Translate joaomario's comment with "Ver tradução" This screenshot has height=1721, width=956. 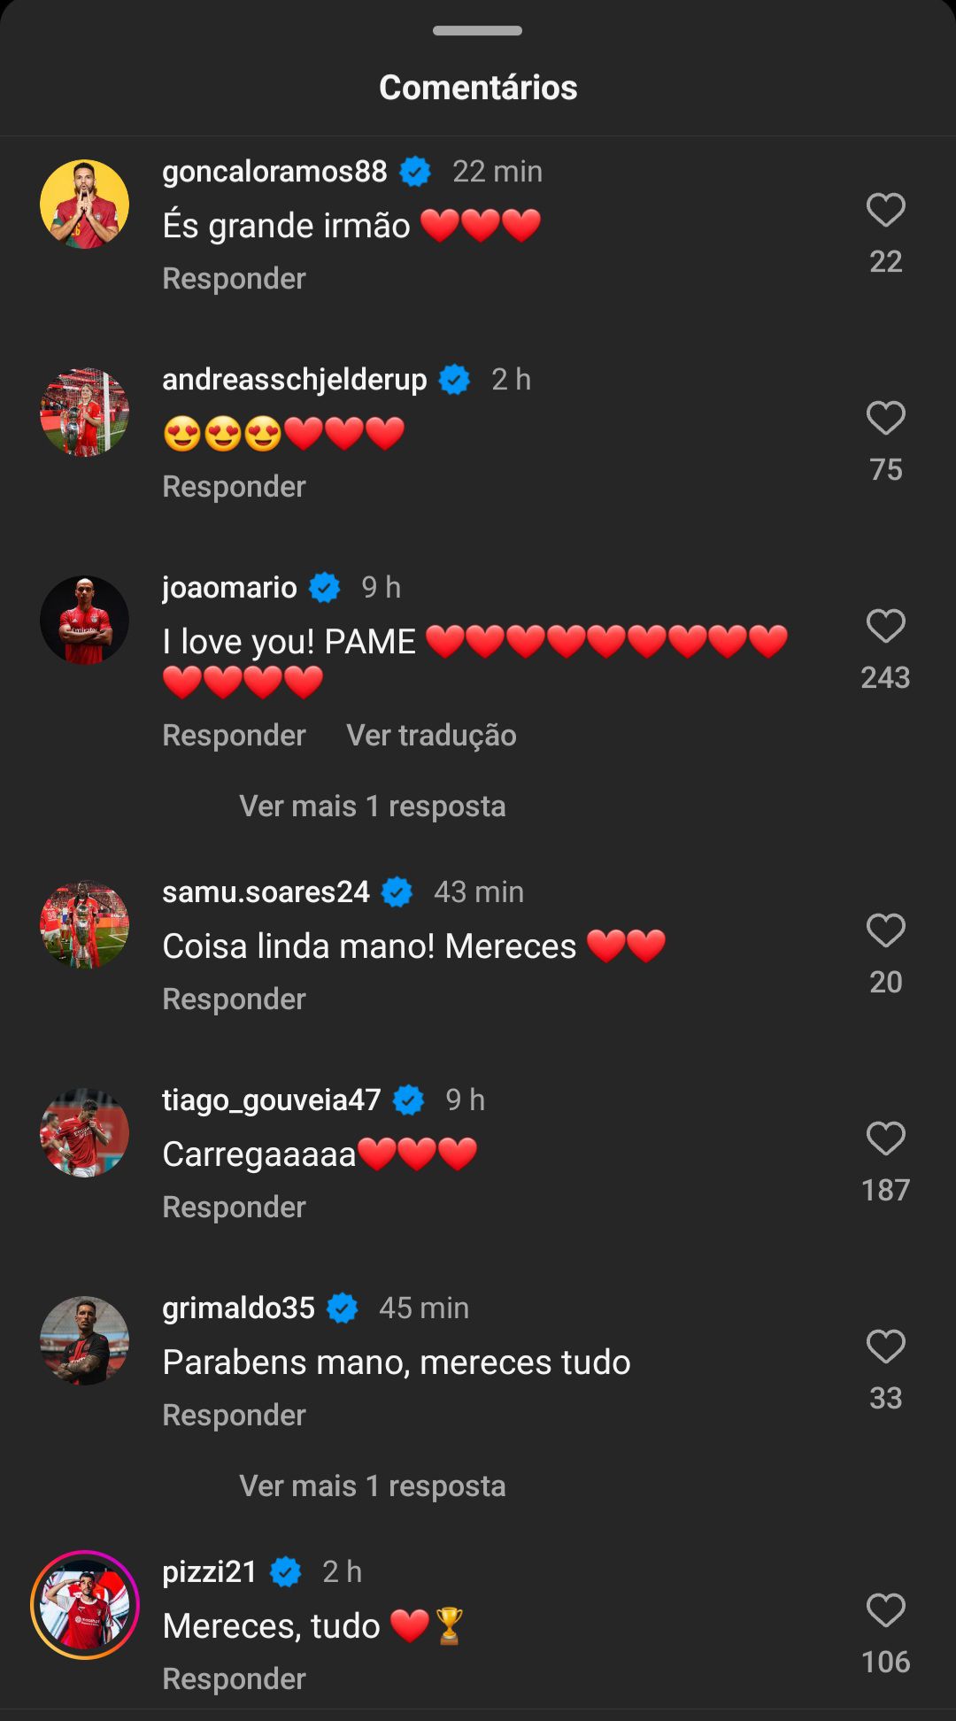click(x=431, y=736)
